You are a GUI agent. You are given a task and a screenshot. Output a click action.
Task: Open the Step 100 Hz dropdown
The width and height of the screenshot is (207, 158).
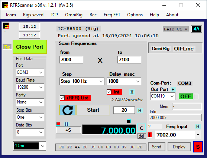pyautogui.click(x=82, y=81)
